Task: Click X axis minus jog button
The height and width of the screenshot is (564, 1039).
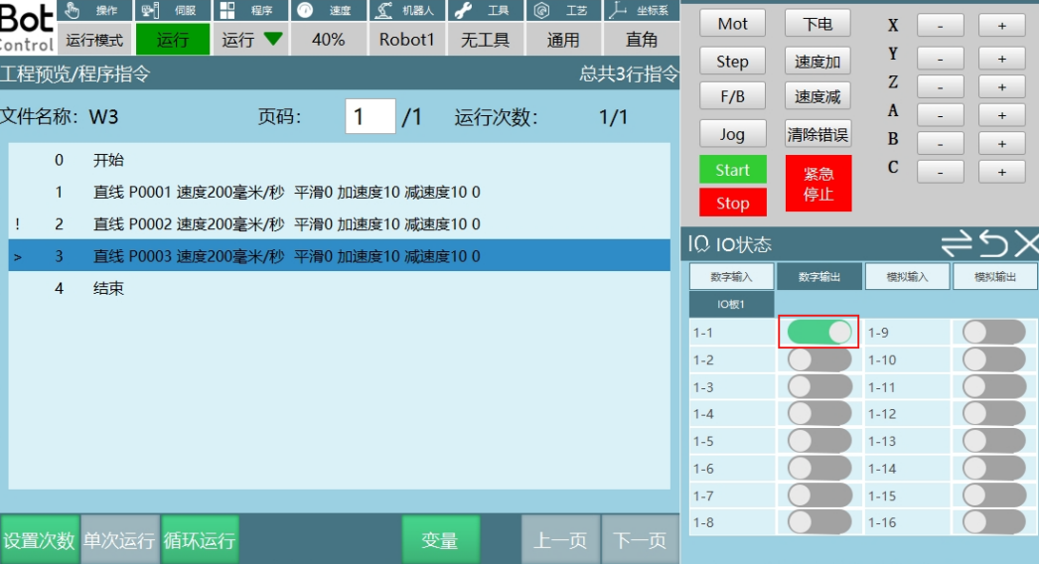Action: pos(941,25)
